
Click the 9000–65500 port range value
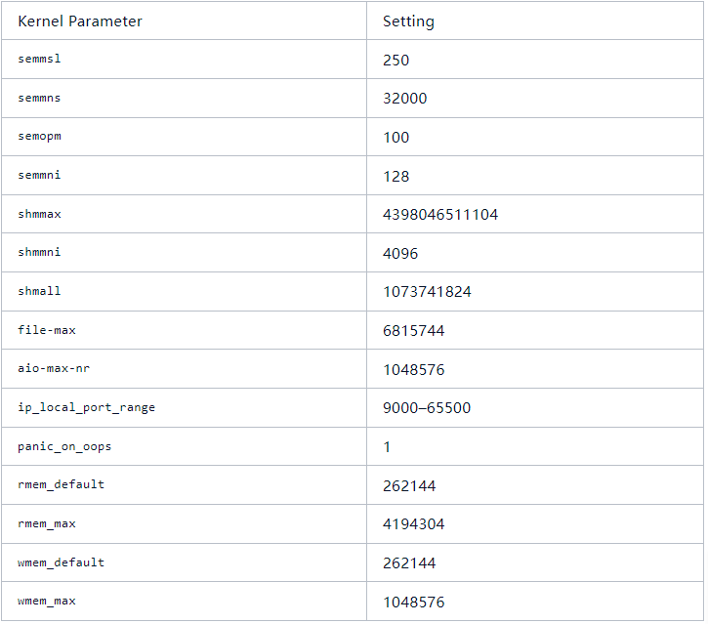click(426, 408)
